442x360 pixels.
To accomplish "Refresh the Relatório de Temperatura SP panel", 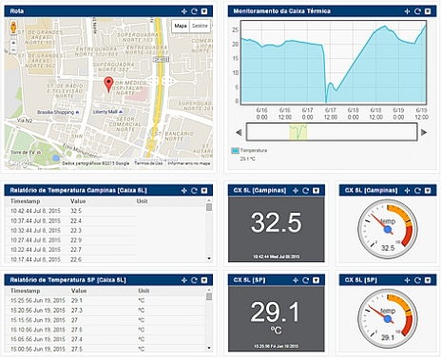I will (194, 280).
